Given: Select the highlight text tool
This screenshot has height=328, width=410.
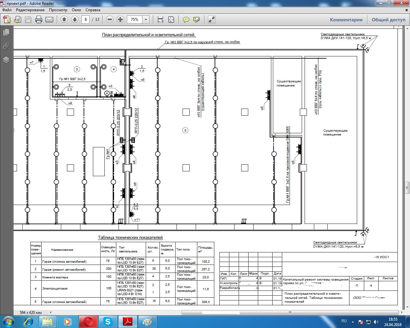Looking at the screenshot, I should [197, 20].
